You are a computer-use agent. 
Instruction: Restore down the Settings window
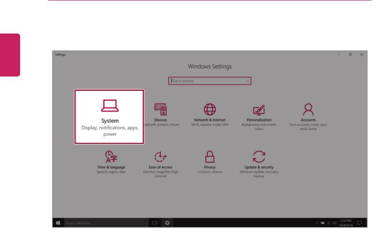point(350,54)
